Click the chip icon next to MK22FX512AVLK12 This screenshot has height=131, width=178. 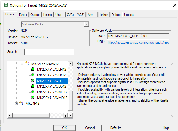pos(33,75)
